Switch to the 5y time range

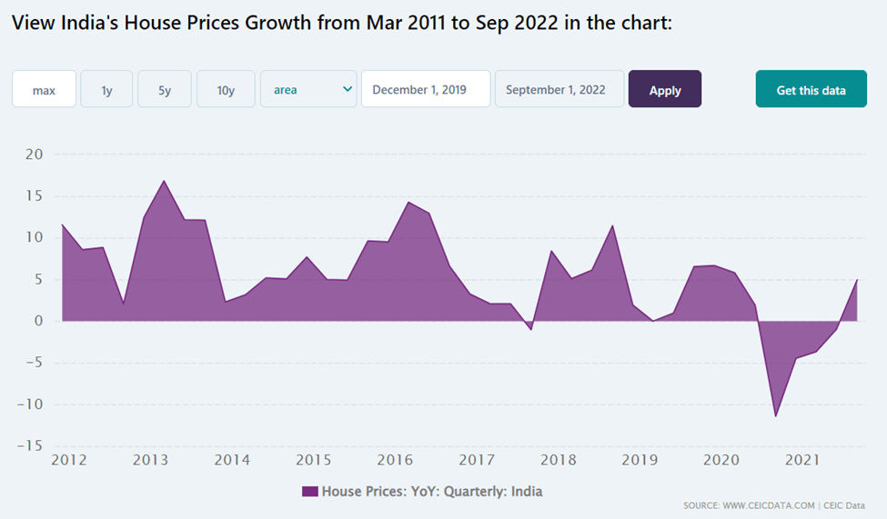click(165, 90)
